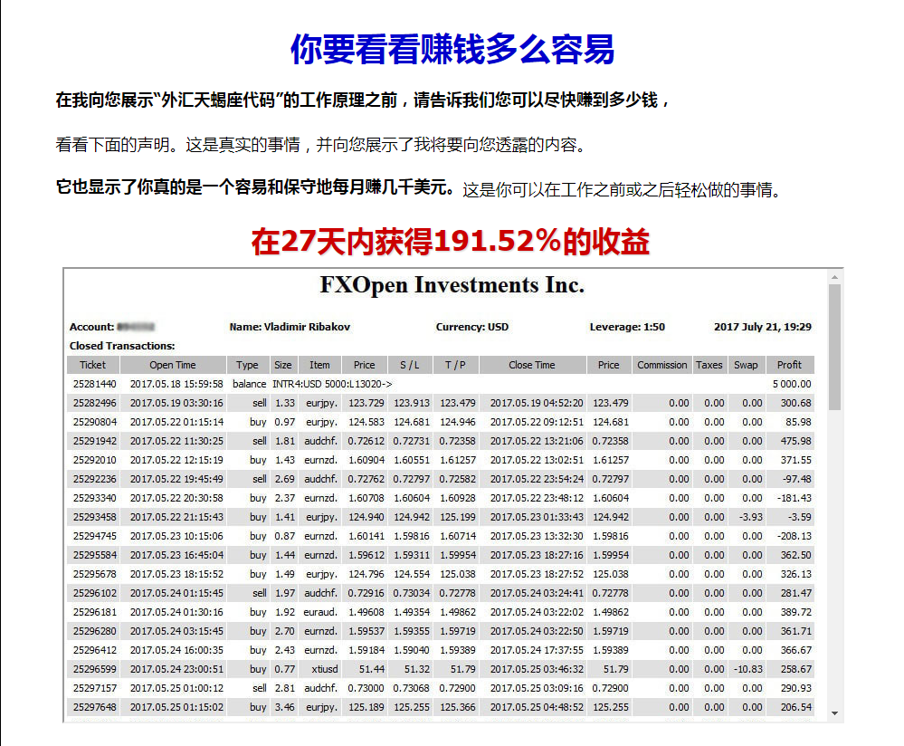Click ticket number 25296102
The height and width of the screenshot is (746, 904).
94,594
